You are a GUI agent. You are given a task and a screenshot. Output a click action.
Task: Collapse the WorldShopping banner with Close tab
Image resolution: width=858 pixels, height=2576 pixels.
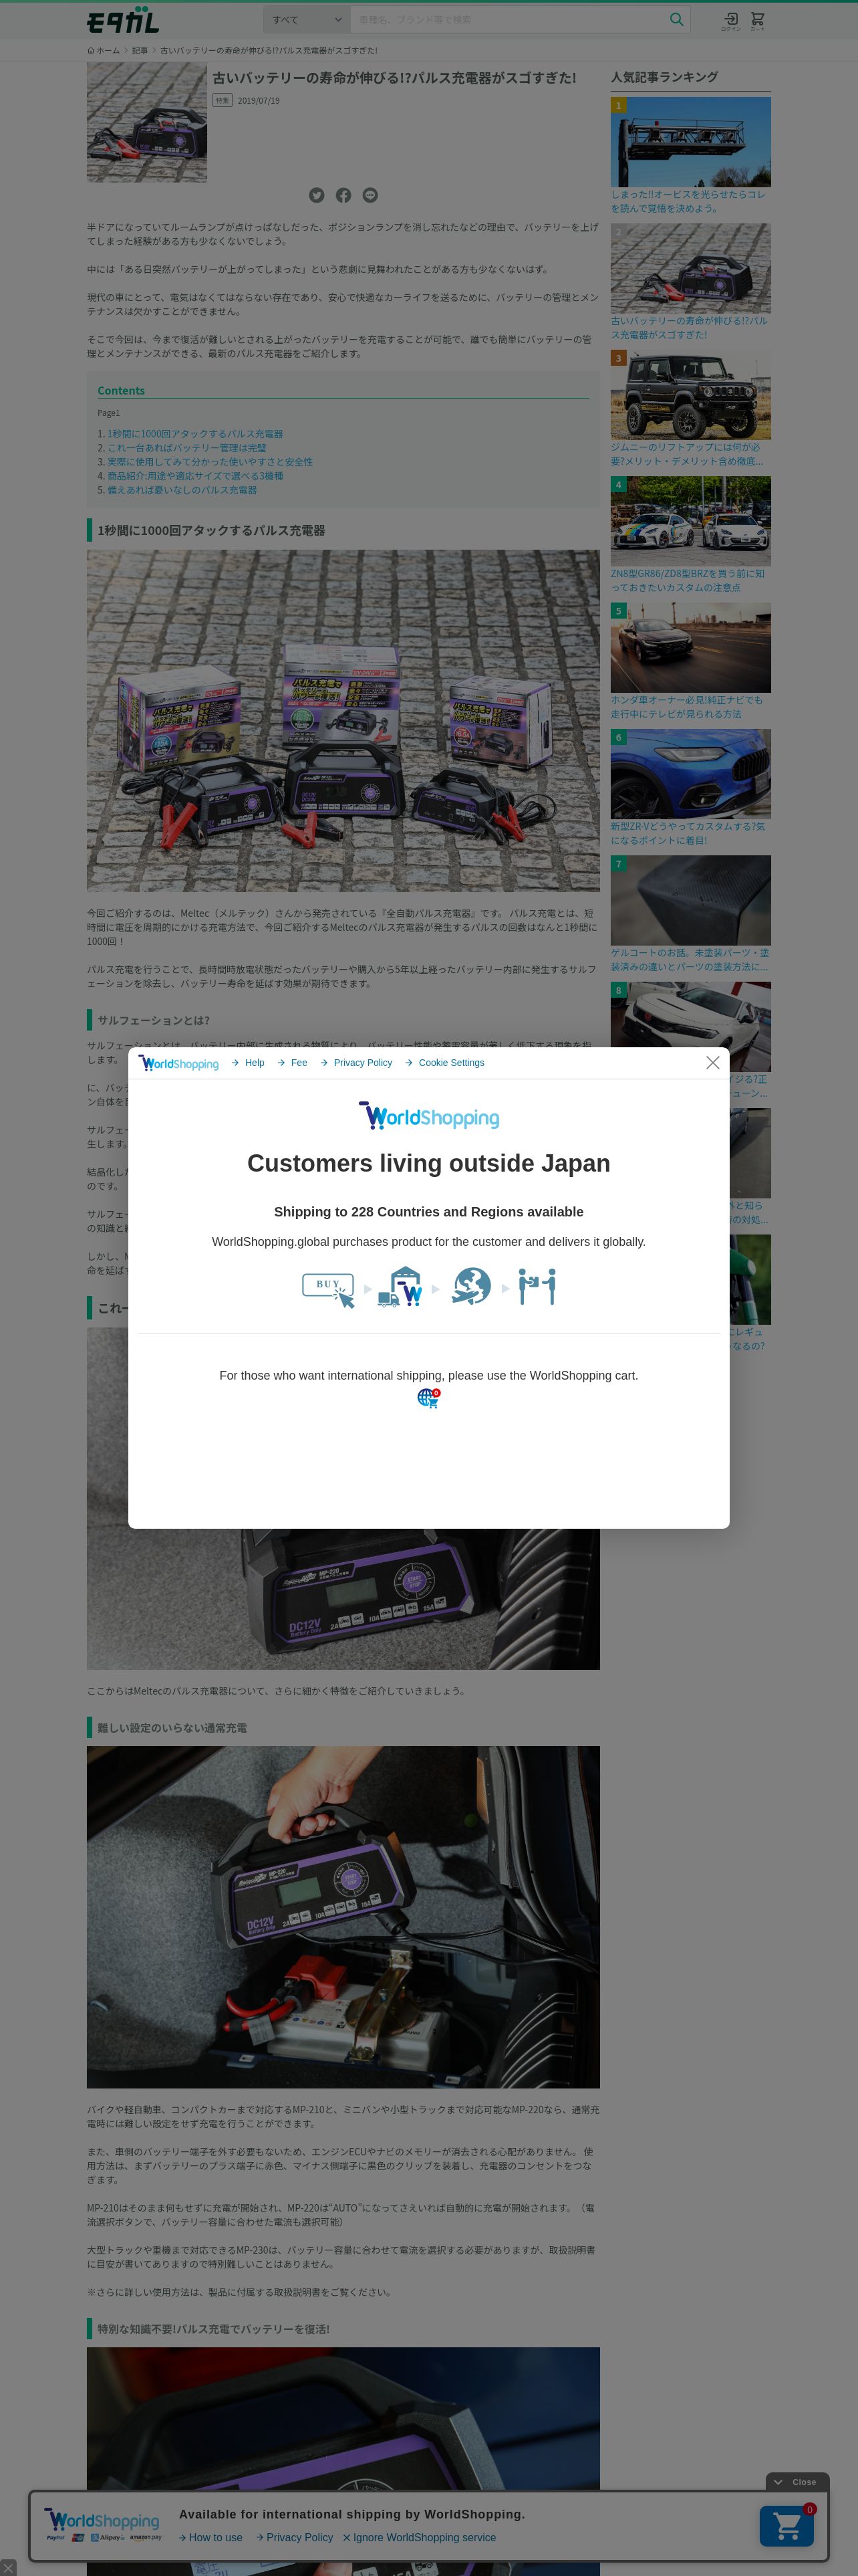(797, 2482)
